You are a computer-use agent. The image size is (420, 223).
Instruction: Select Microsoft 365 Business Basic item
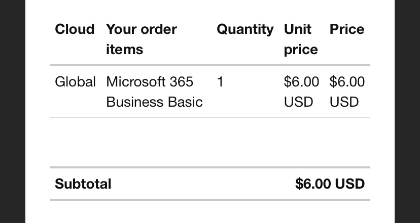coord(154,92)
